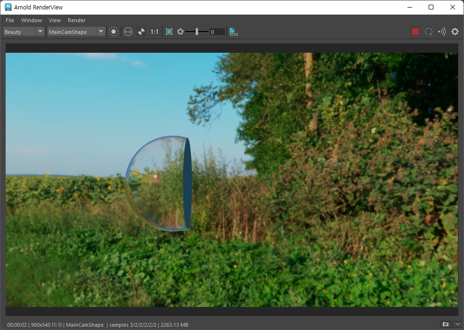Close the Arnold RenderView window
This screenshot has height=330, width=464.
(x=453, y=7)
